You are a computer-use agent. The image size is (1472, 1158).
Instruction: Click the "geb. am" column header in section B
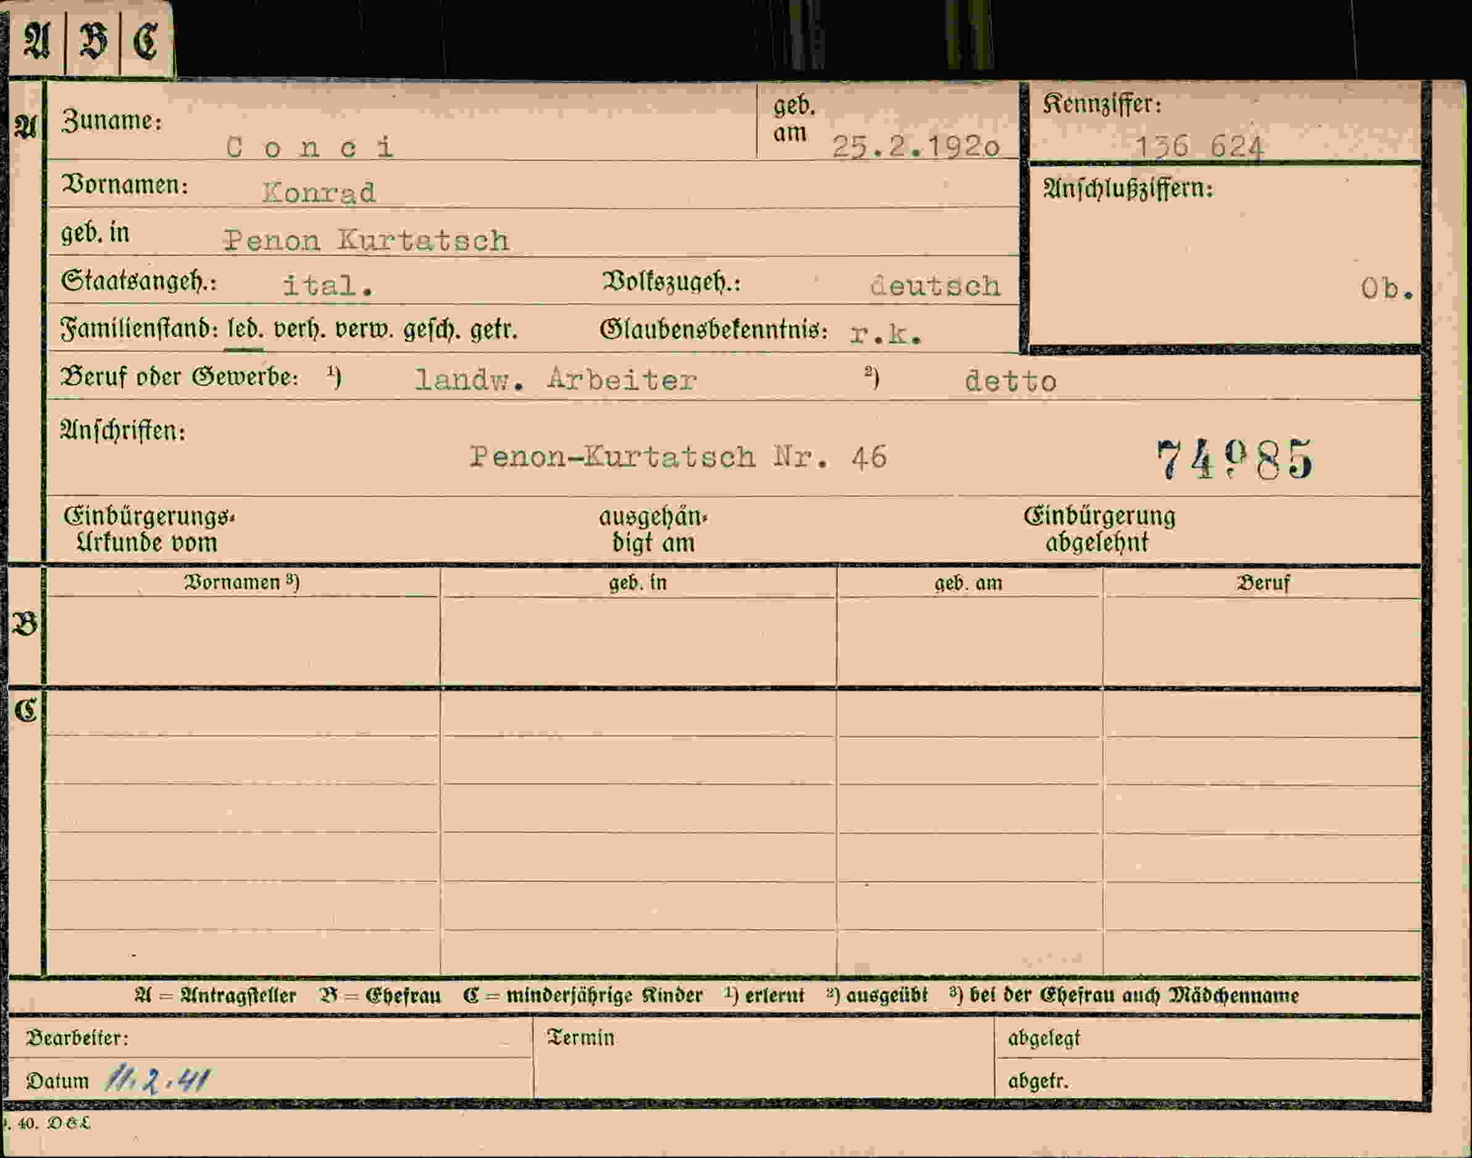pyautogui.click(x=968, y=584)
